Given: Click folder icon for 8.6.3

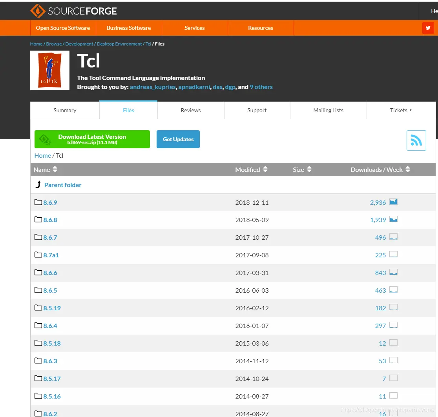Looking at the screenshot, I should pos(38,361).
